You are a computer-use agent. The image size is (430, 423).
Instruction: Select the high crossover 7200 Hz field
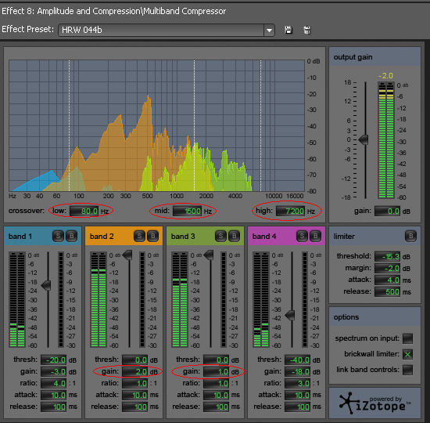click(x=290, y=211)
